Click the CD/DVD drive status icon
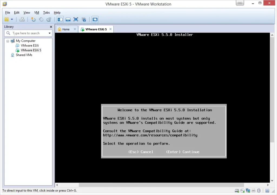The image size is (277, 195). 243,191
